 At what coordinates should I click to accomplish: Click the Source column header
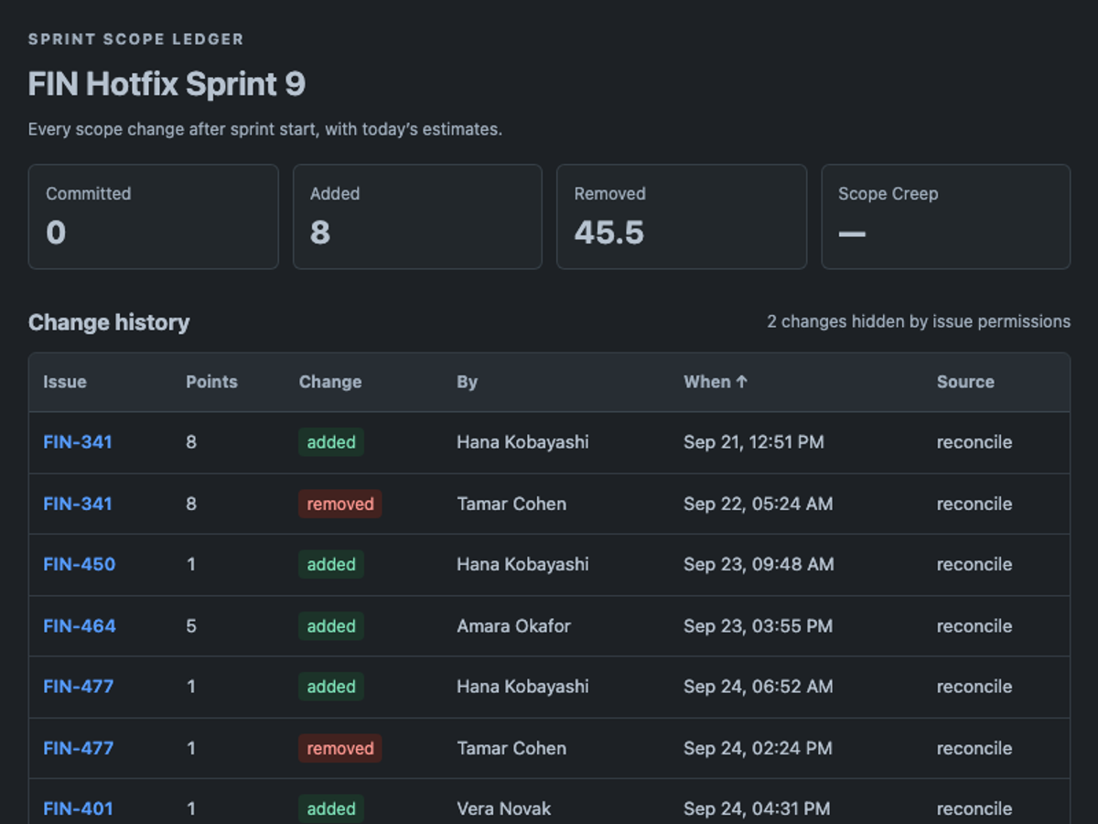click(x=965, y=382)
